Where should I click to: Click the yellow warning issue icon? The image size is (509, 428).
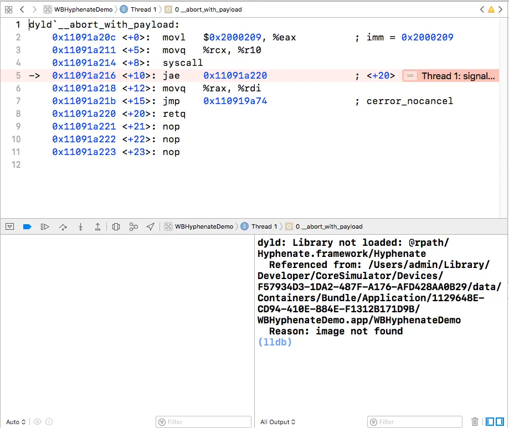coord(491,9)
